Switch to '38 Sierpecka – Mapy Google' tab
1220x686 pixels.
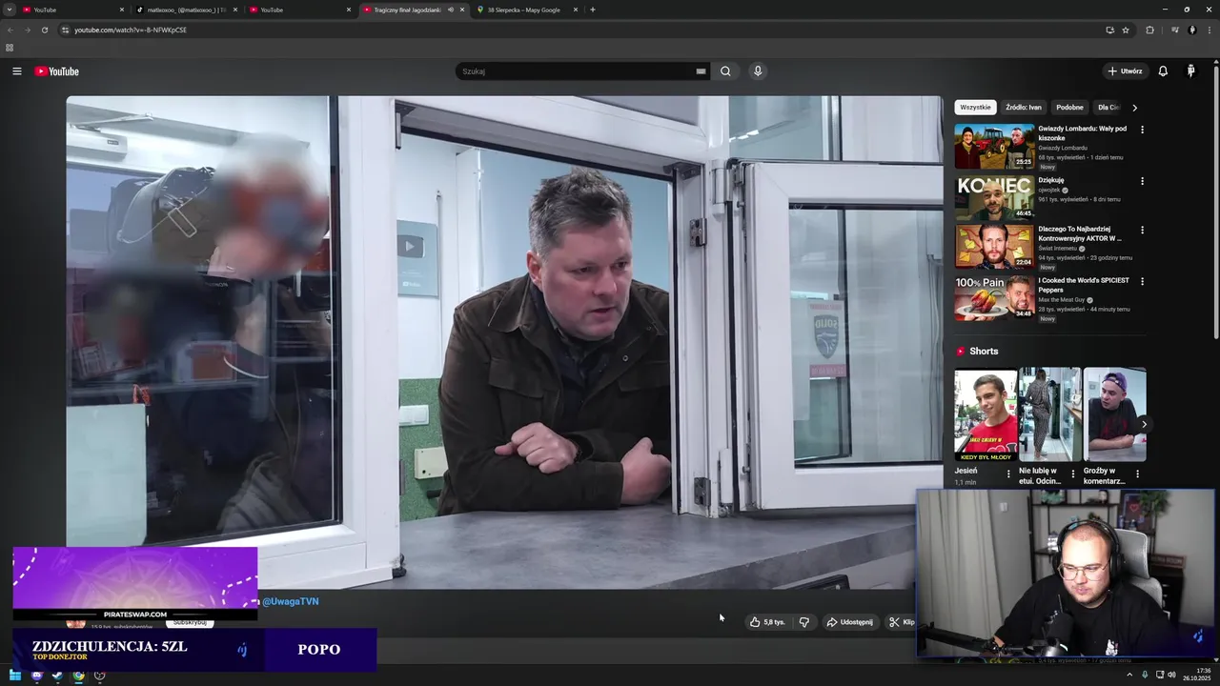point(528,10)
